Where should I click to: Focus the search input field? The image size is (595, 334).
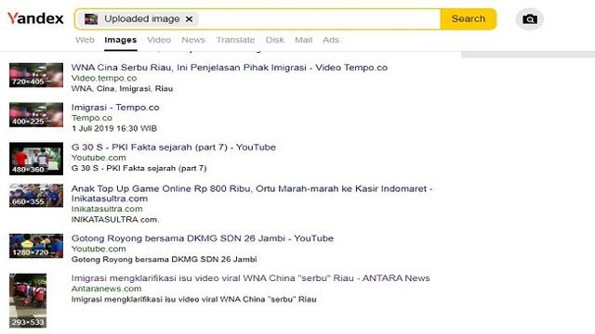pos(319,19)
